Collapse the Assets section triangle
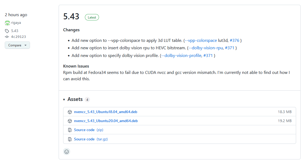This screenshot has width=303, height=165. (x=64, y=100)
